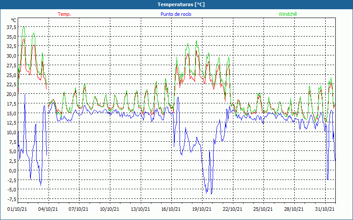353x220 pixels.
Task: Select the red Temp. legend label
Action: pyautogui.click(x=64, y=14)
